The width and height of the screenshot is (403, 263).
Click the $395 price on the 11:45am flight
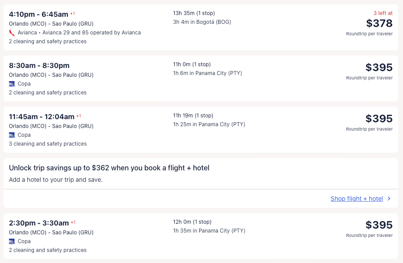pyautogui.click(x=379, y=119)
